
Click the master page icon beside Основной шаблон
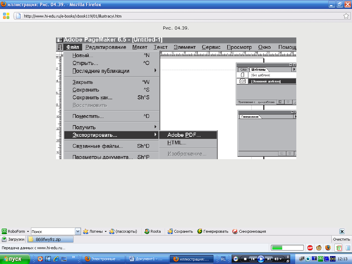tap(243, 81)
